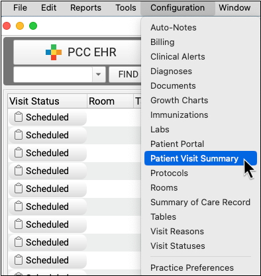Open the dropdown arrow beside the search field
261x276 pixels.
[x=99, y=74]
